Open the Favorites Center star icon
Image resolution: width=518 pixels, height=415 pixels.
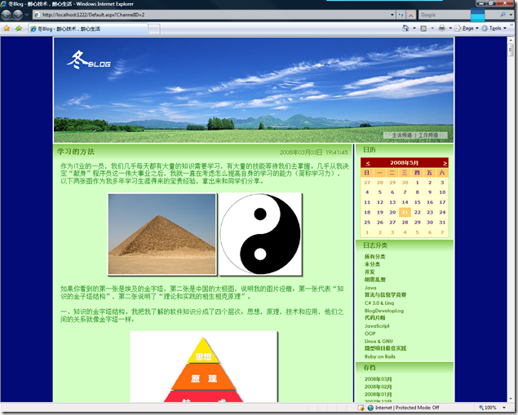click(x=7, y=29)
